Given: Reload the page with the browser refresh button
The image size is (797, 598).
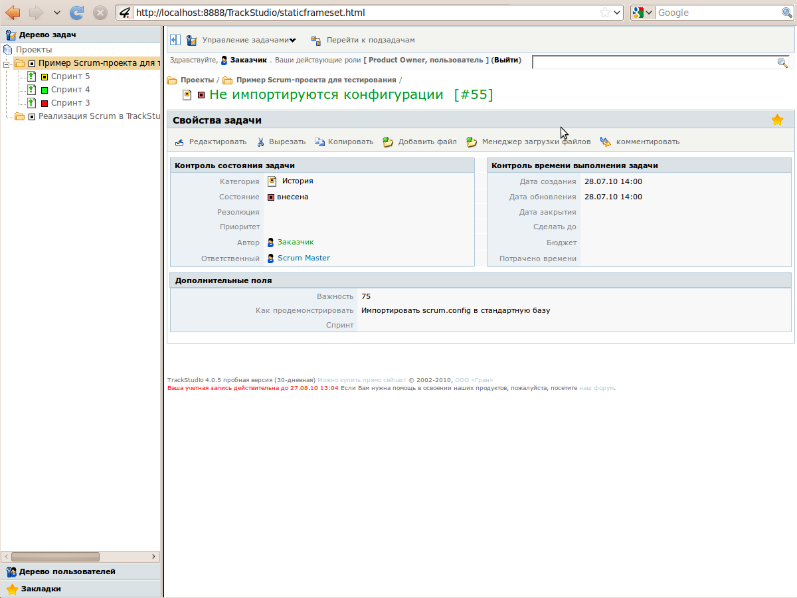Looking at the screenshot, I should [77, 13].
